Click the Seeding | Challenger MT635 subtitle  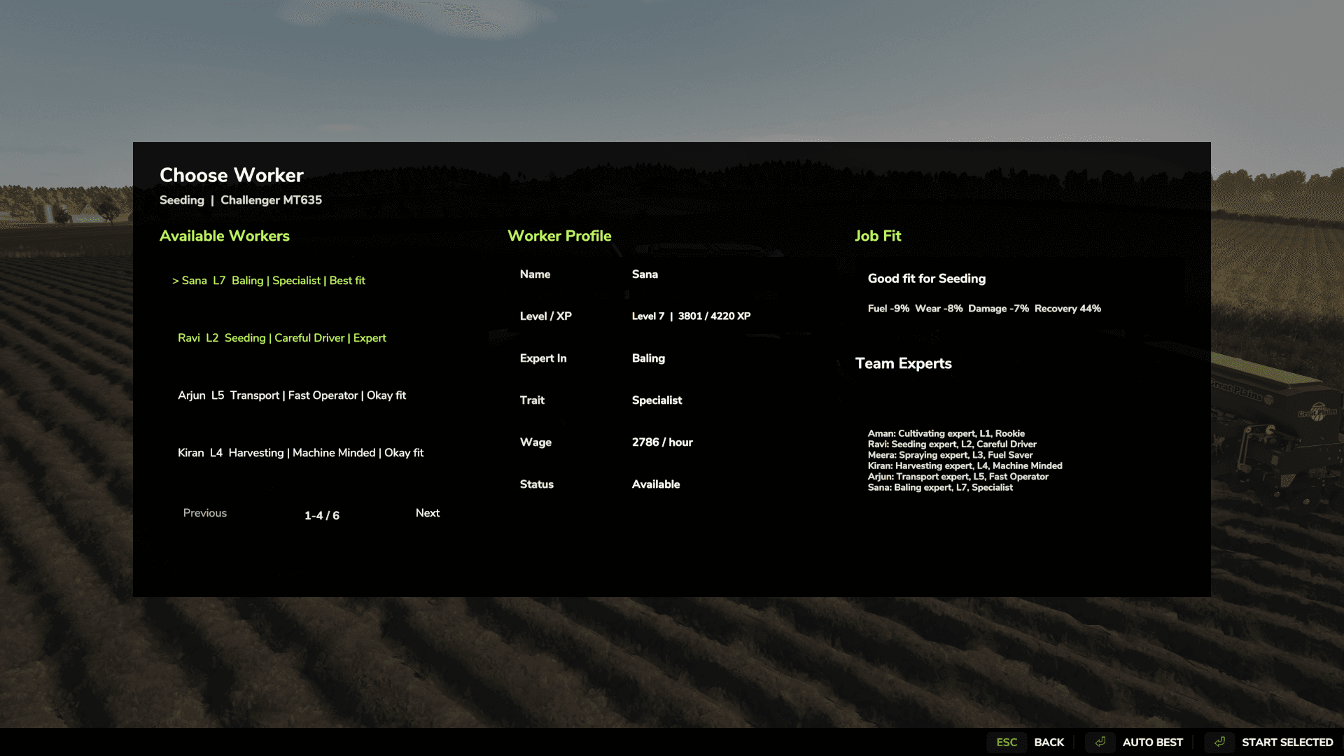[241, 200]
